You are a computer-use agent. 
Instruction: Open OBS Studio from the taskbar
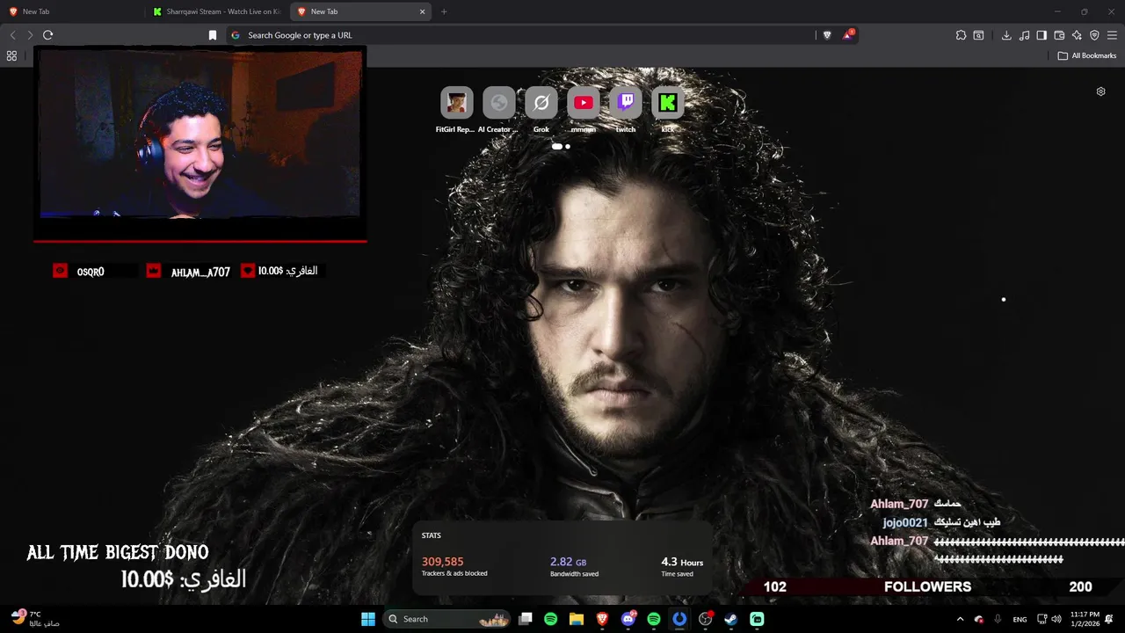pyautogui.click(x=705, y=619)
